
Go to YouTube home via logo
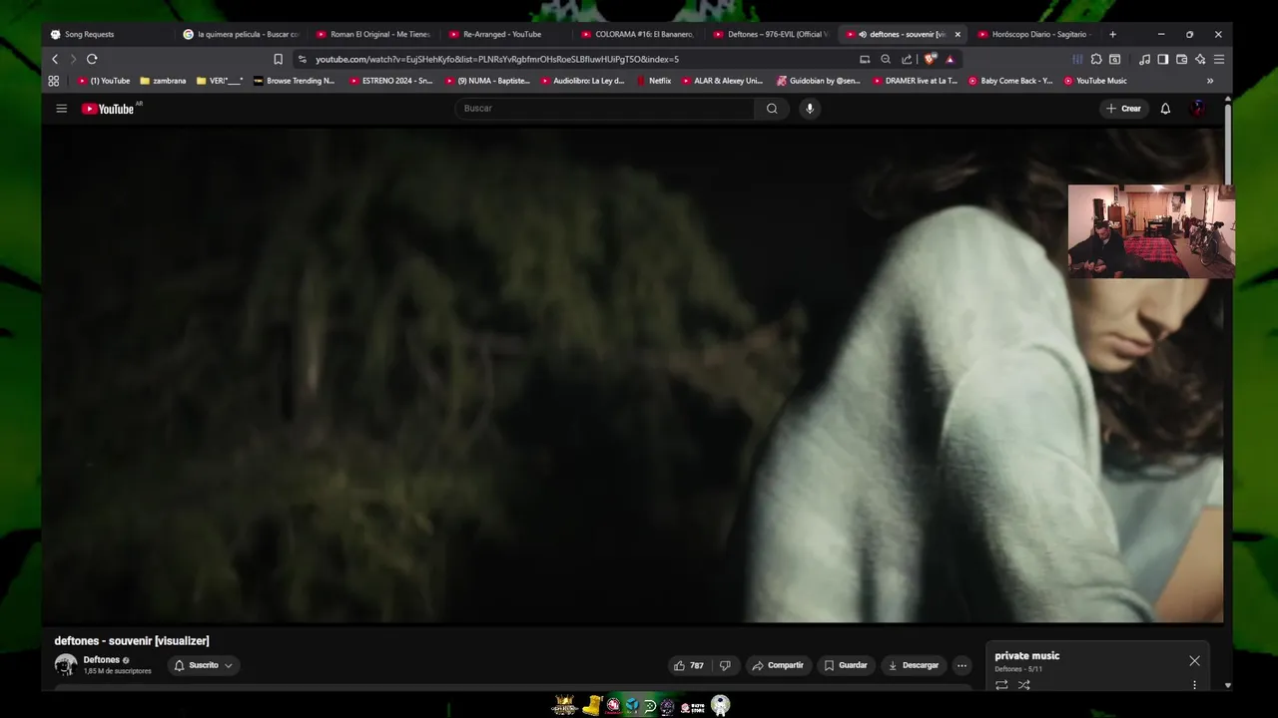click(x=108, y=109)
